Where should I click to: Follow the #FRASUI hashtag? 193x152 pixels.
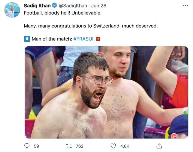click(x=83, y=39)
